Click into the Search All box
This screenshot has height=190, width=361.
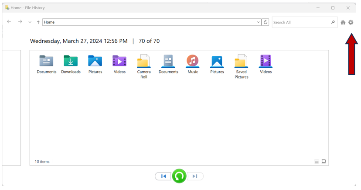point(300,22)
